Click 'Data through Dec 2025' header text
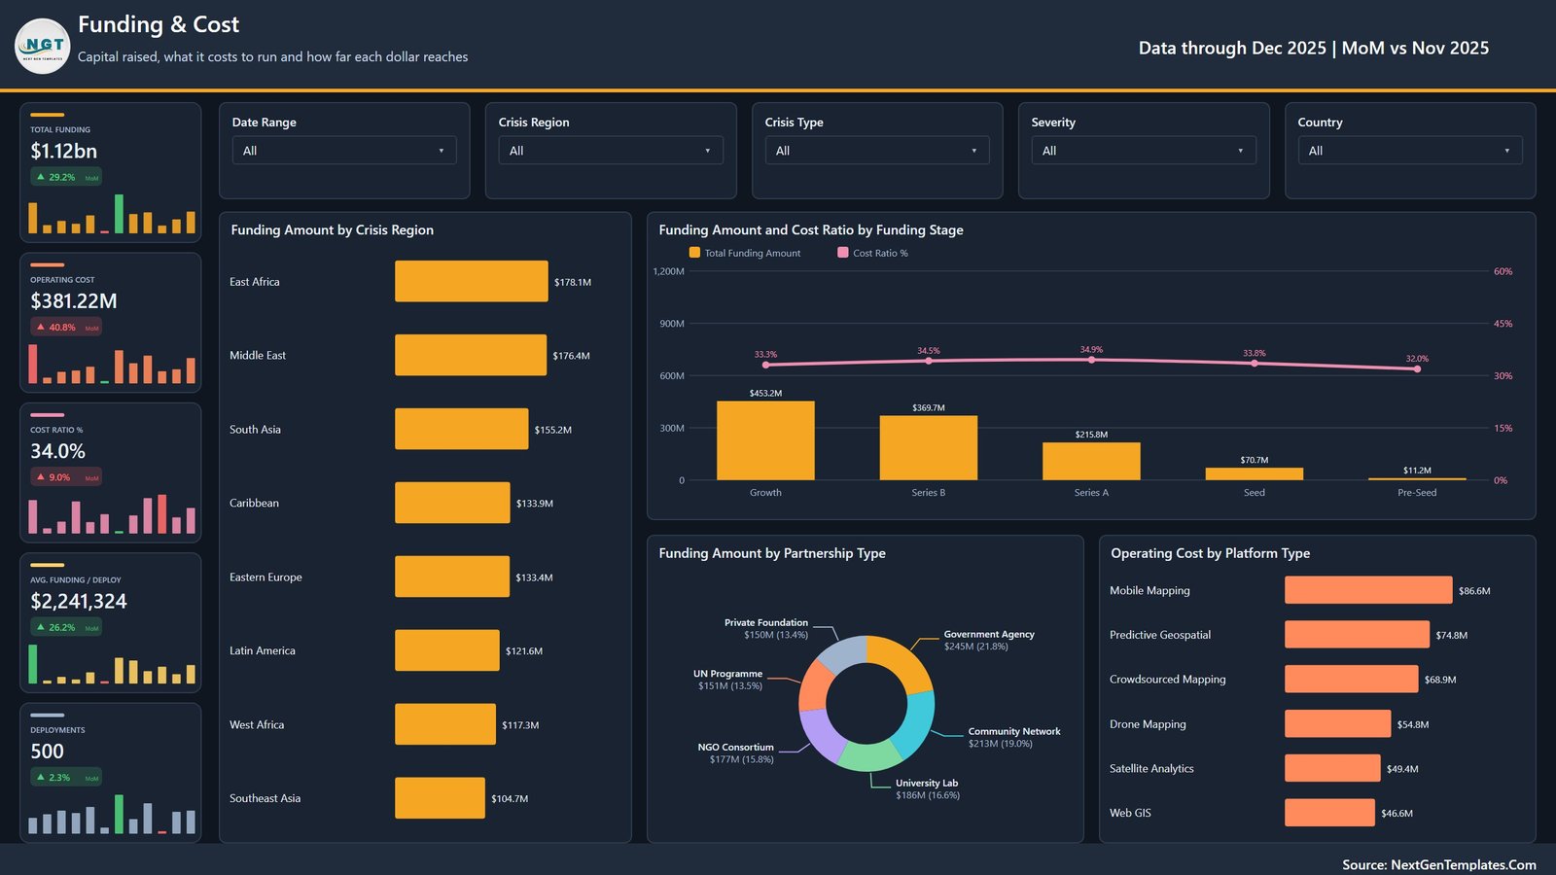1556x875 pixels. (x=1232, y=48)
